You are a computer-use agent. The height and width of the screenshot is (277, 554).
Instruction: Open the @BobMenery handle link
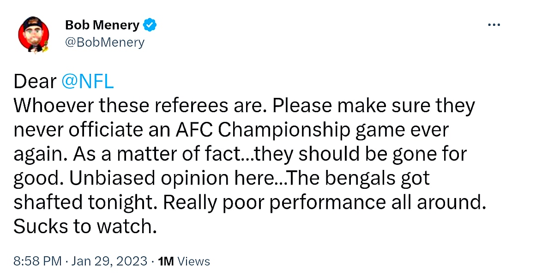click(x=105, y=42)
